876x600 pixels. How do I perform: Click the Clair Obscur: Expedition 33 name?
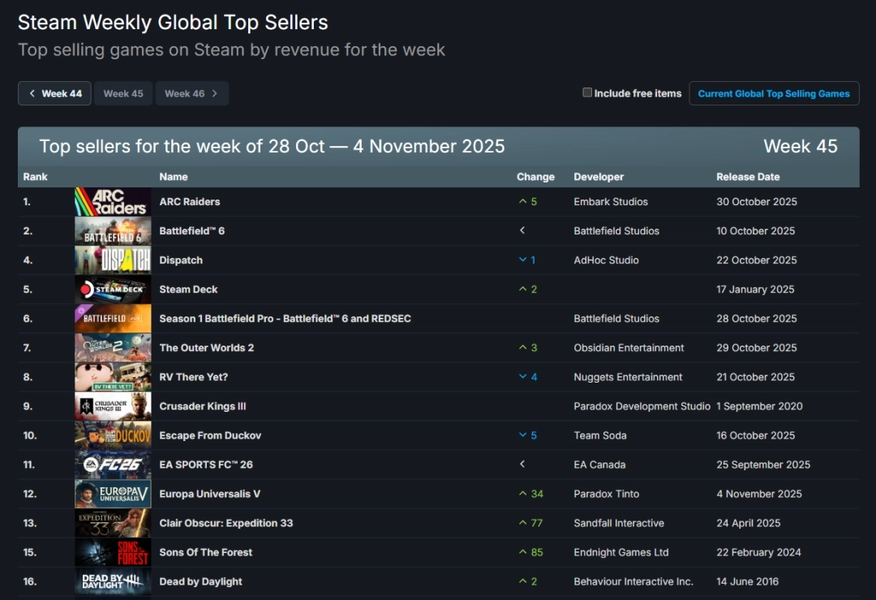tap(225, 523)
